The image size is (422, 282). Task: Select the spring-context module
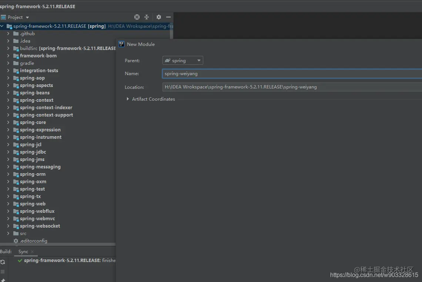pos(37,100)
